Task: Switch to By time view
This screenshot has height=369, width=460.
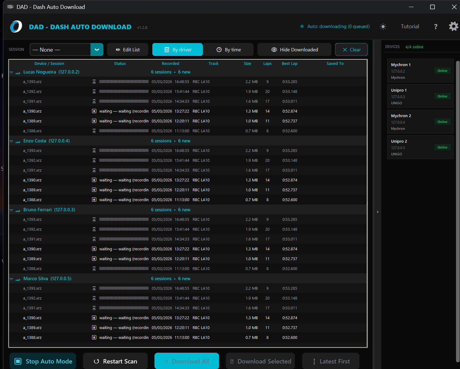Action: pyautogui.click(x=228, y=50)
